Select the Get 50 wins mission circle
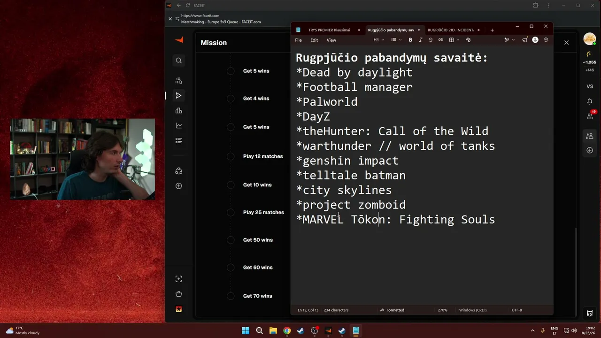The width and height of the screenshot is (601, 338). [x=231, y=240]
